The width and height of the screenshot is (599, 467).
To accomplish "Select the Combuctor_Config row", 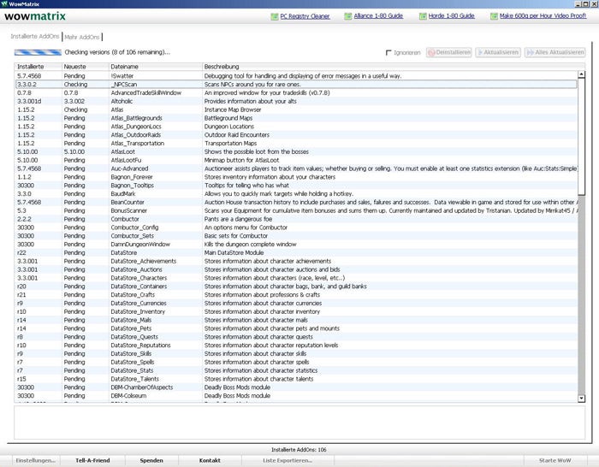I will click(x=296, y=228).
